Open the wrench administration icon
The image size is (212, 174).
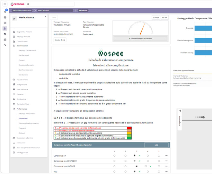5,45
